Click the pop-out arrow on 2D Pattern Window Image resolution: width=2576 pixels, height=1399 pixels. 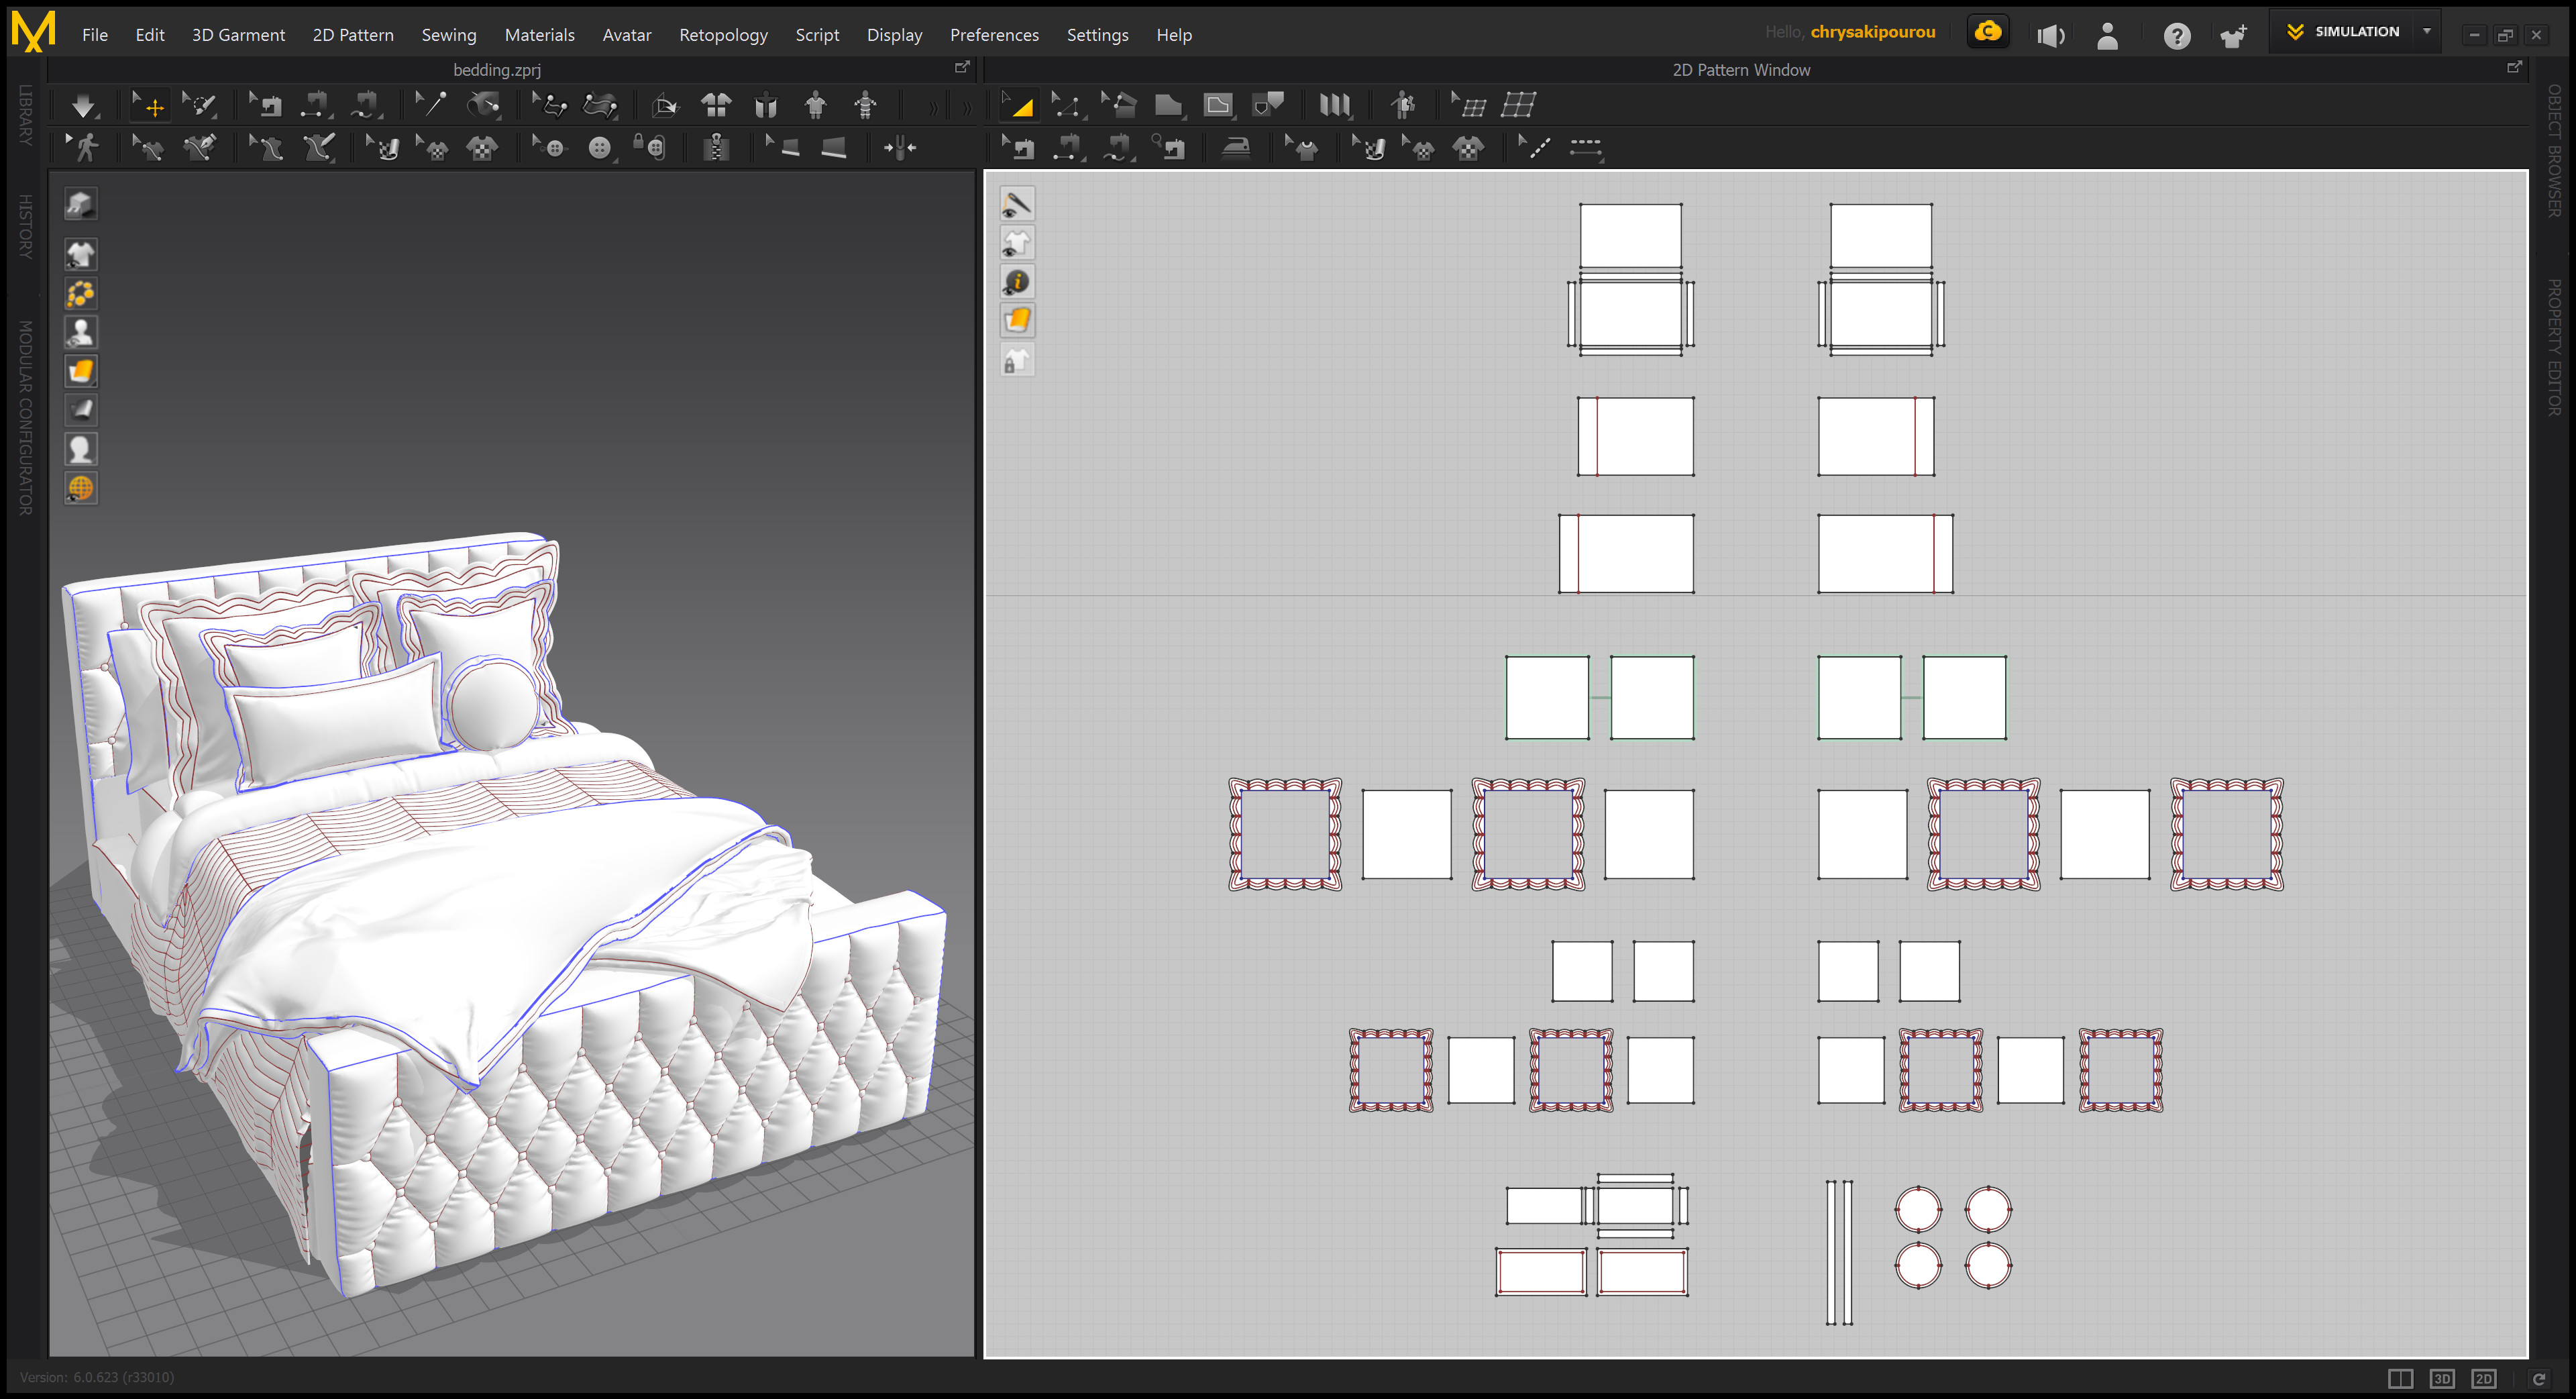point(2516,68)
